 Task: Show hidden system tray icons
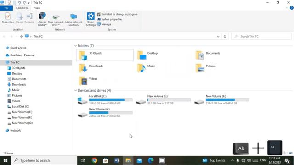pyautogui.click(x=232, y=160)
